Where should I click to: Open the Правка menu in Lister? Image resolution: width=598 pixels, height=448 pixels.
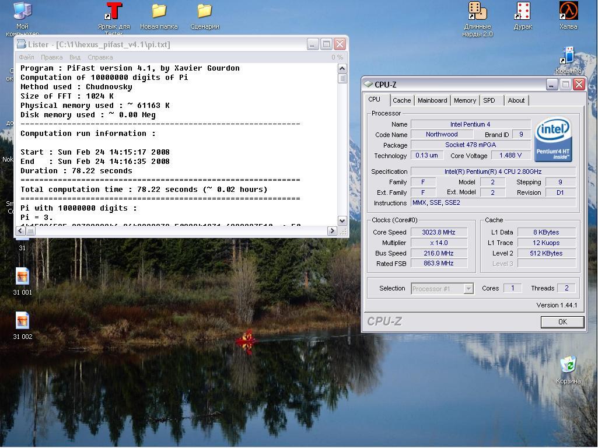pos(51,57)
